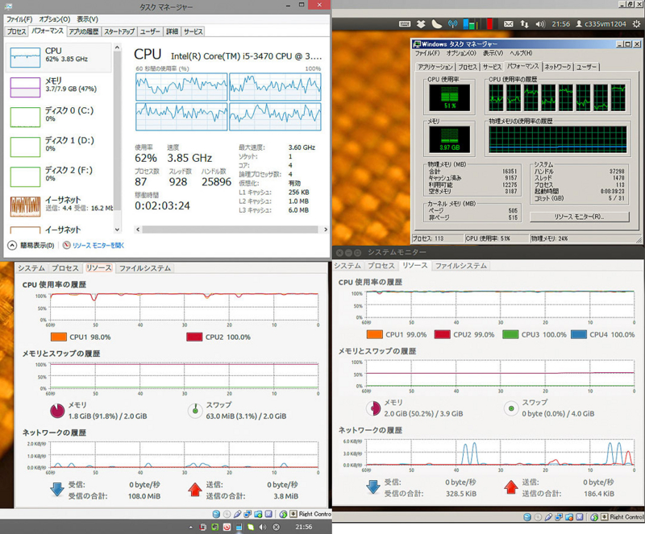Screen dimensions: 645x534
Task: Change CPU3 green color swatch in right monitor
Action: pos(510,334)
